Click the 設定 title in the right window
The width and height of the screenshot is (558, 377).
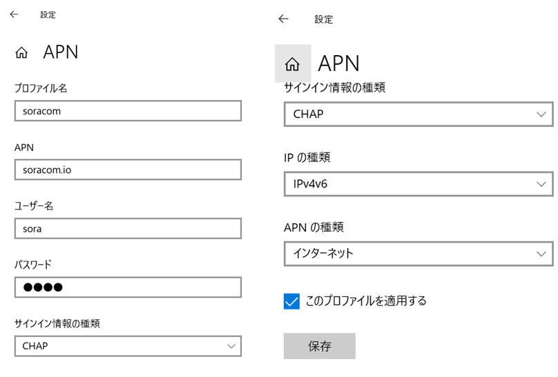pos(324,19)
